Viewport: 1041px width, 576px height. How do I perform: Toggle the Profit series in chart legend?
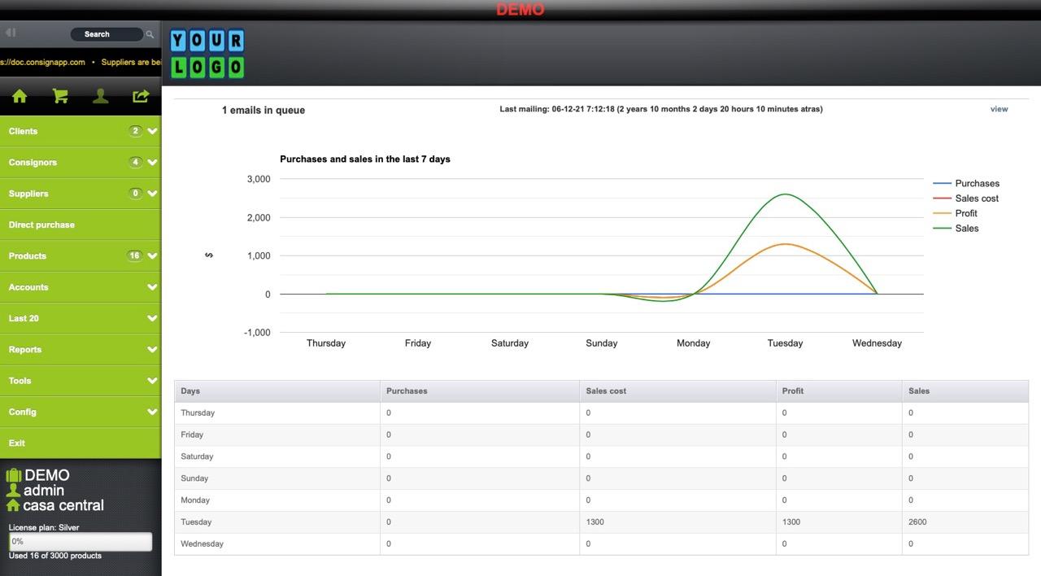click(966, 213)
